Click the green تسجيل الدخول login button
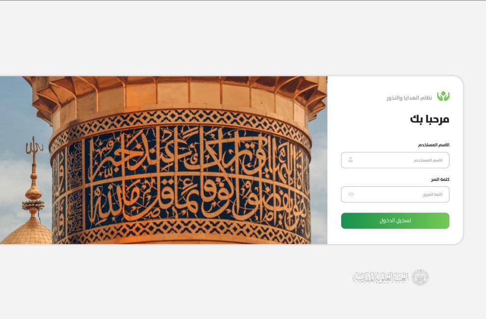 coord(395,221)
